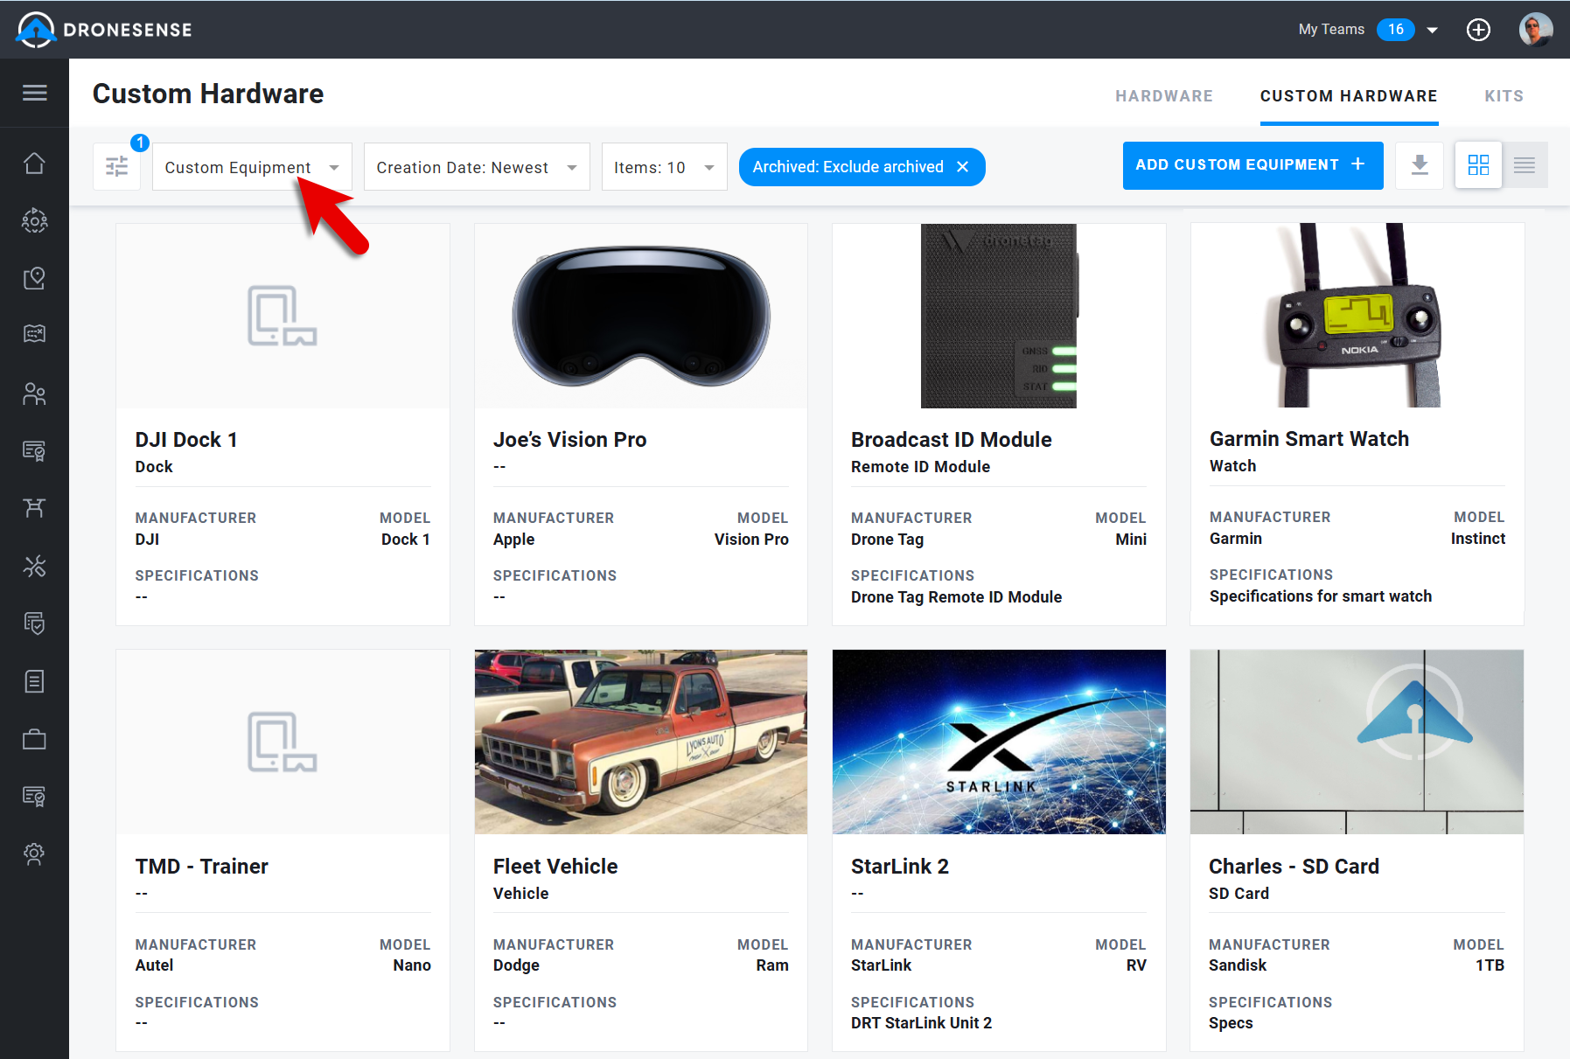Remove the Archived: Exclude archived filter chip
The height and width of the screenshot is (1059, 1570).
pyautogui.click(x=963, y=167)
